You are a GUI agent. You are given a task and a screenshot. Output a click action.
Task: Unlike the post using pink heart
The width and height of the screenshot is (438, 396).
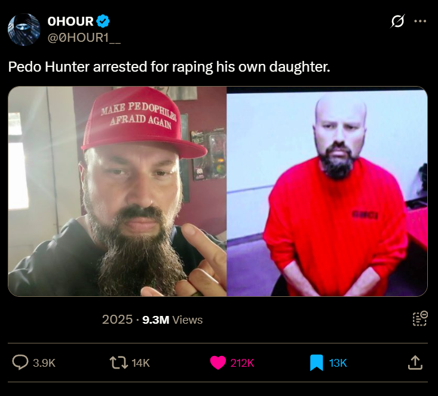tap(218, 363)
